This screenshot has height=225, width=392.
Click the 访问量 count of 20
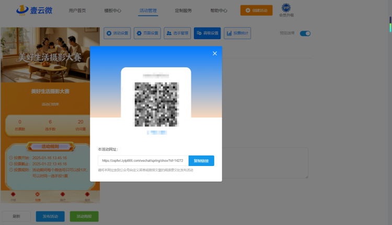coord(80,122)
